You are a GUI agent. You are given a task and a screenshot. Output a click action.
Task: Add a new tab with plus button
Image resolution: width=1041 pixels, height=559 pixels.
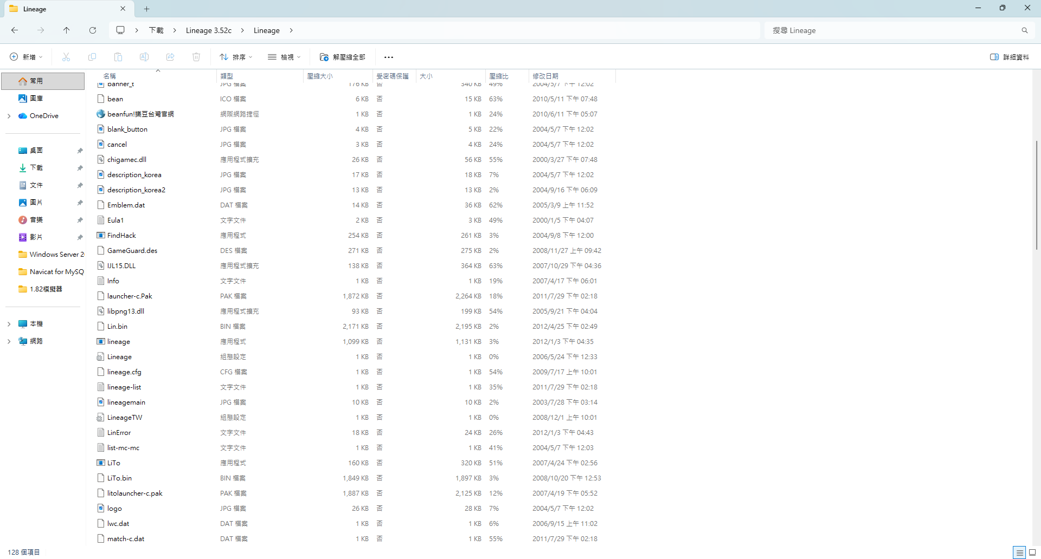coord(146,9)
